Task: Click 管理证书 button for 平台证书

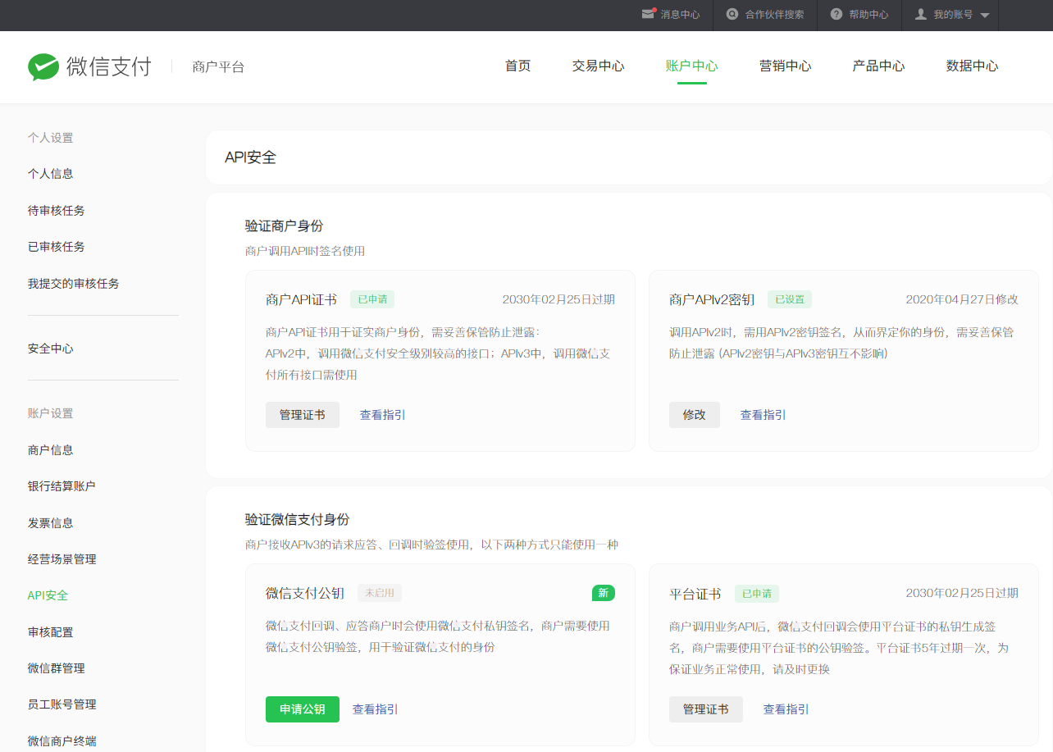Action: click(706, 709)
